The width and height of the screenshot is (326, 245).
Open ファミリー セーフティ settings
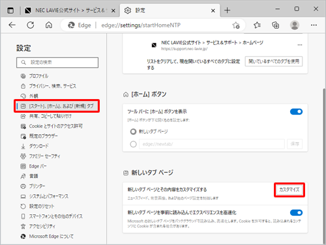(40, 156)
